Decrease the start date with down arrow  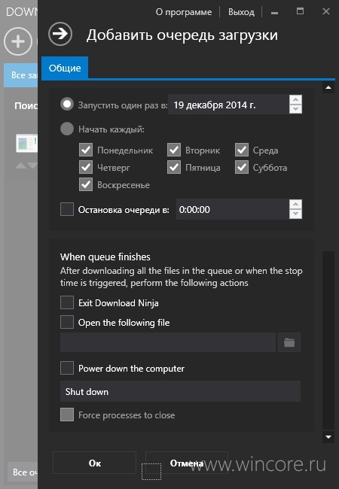[295, 109]
